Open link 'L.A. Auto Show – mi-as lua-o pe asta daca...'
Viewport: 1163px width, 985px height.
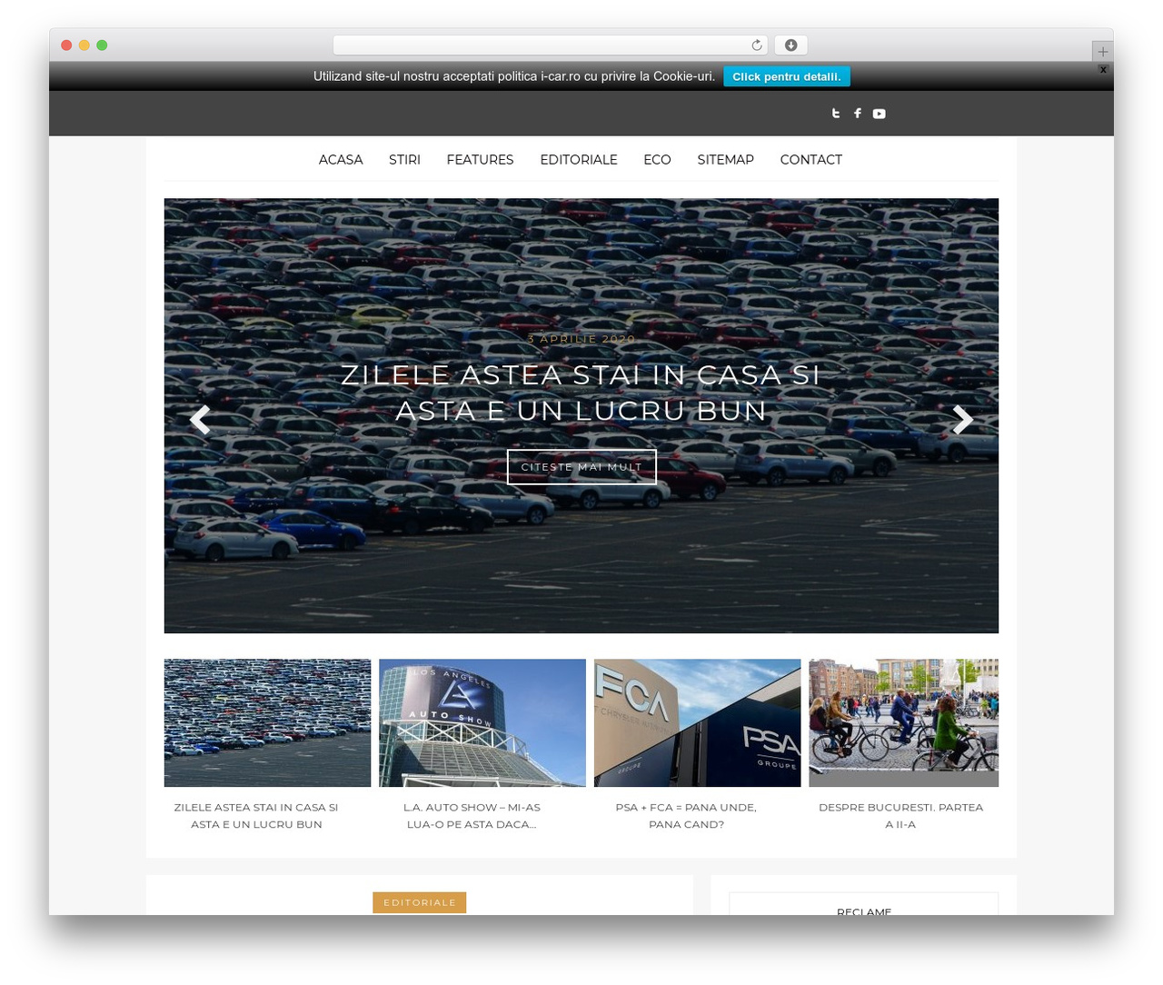pyautogui.click(x=472, y=816)
